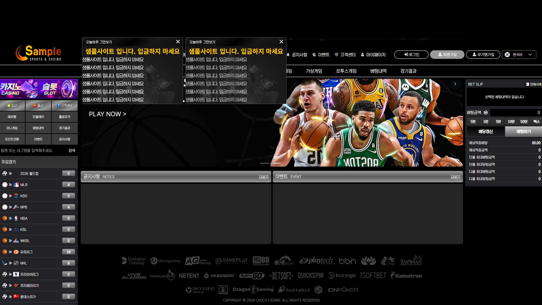Select 홀덤포커 in the sidebar grid
The image size is (542, 305).
[65, 117]
